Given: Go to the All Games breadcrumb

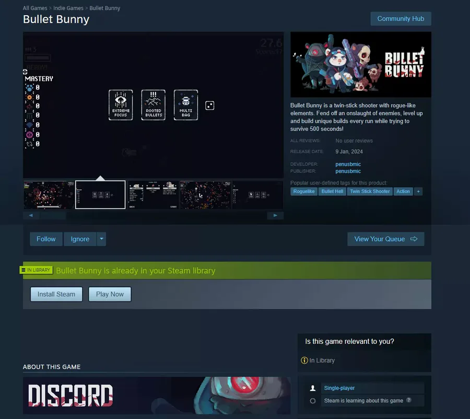Looking at the screenshot, I should tap(35, 8).
